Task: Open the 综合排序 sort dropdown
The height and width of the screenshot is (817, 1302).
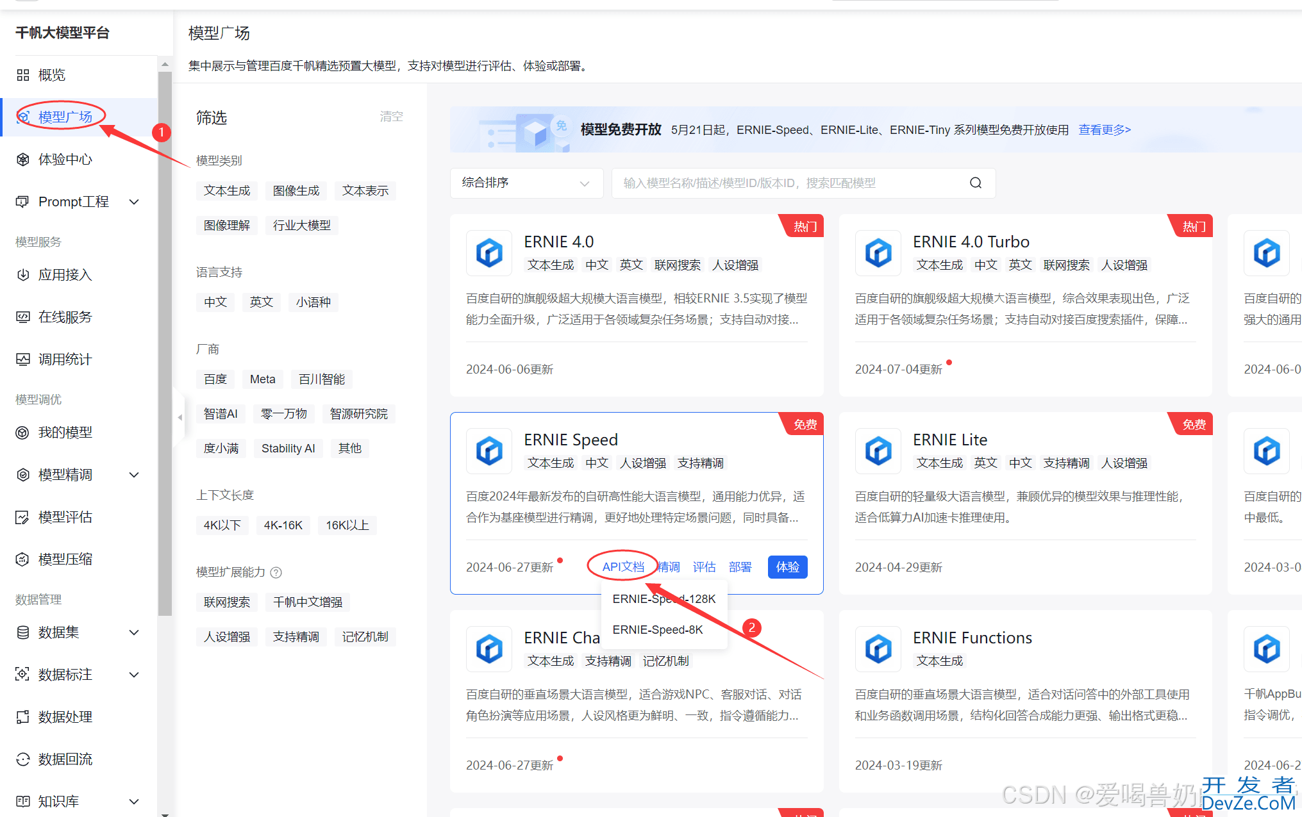Action: (526, 183)
